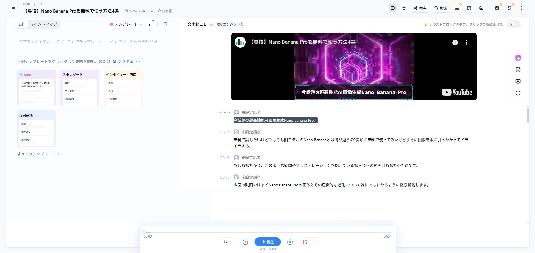Click the rewind 3 seconds icon
The image size is (535, 253).
245,242
